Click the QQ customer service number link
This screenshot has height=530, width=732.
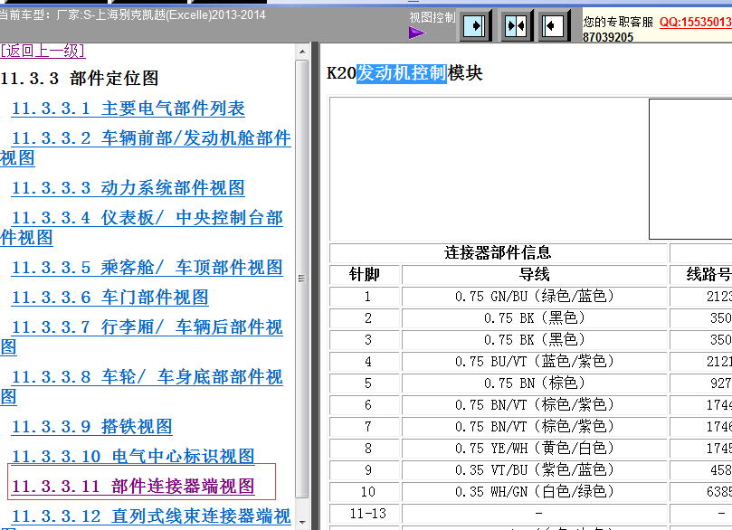696,22
